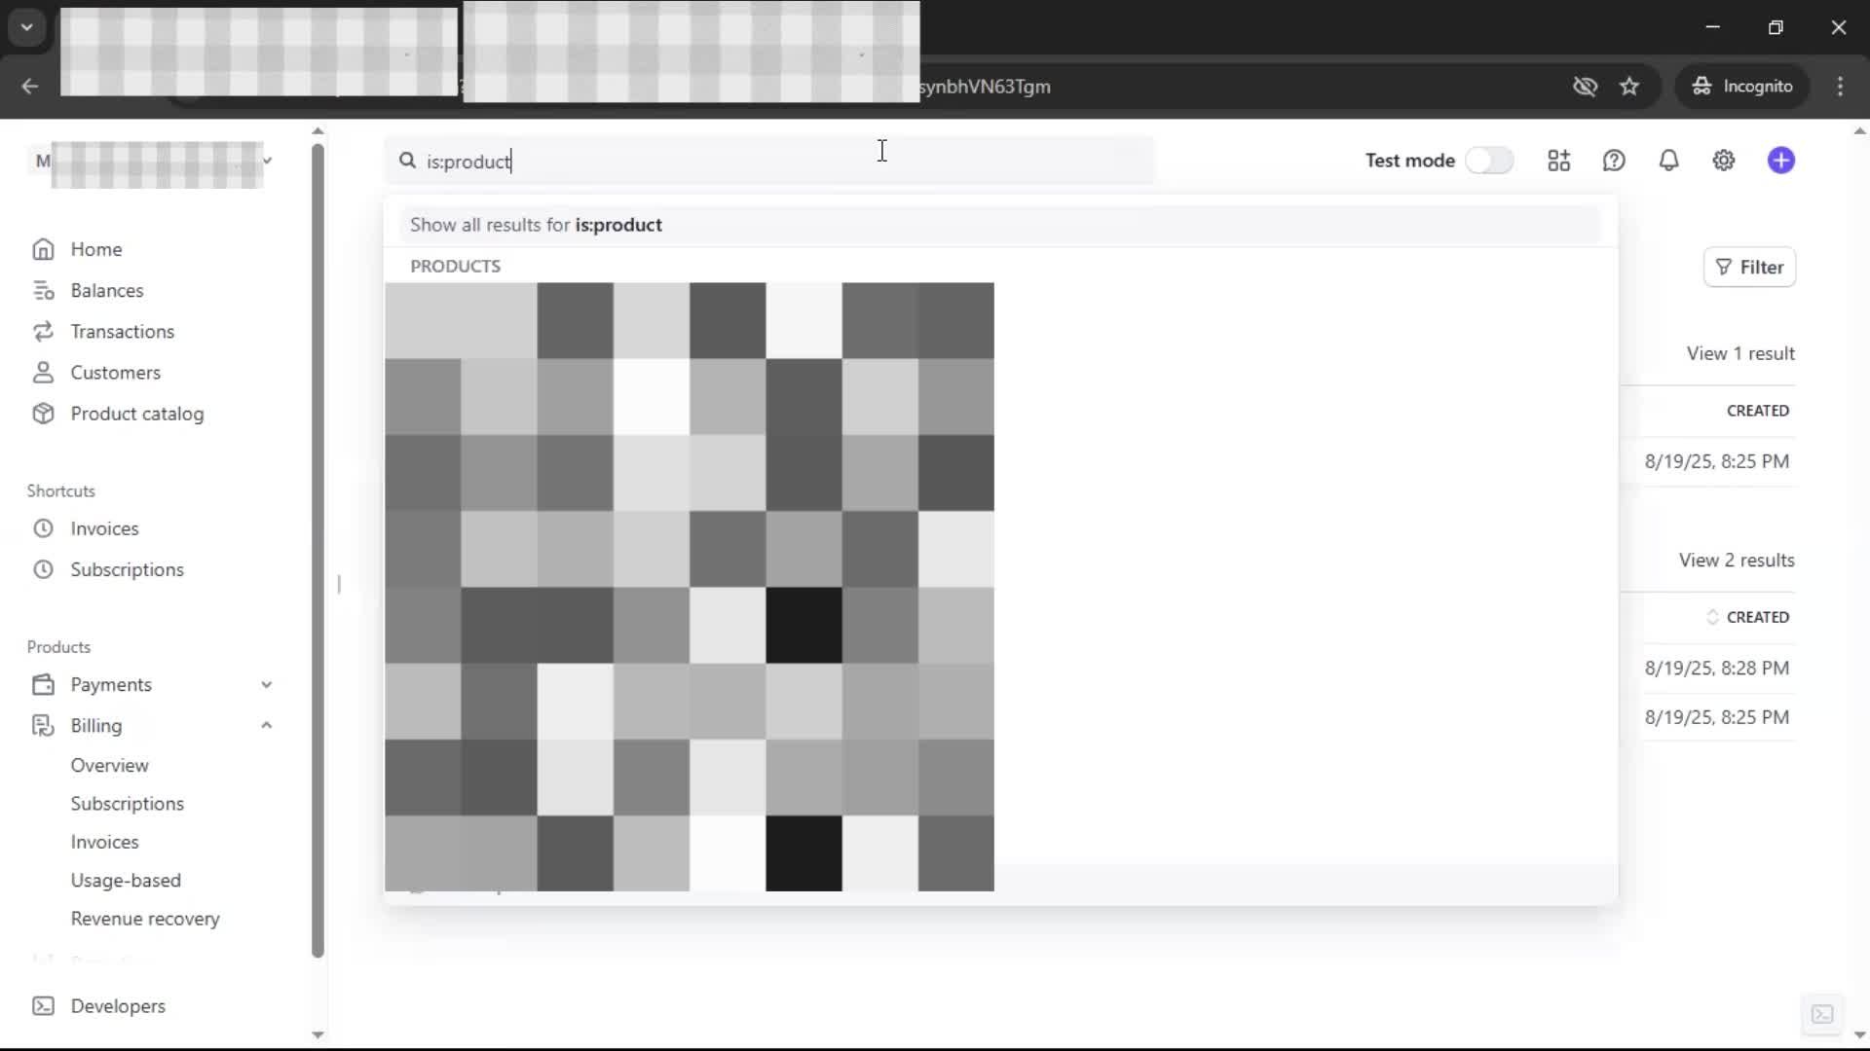Viewport: 1870px width, 1051px height.
Task: Open the apps grid icon
Action: pyautogui.click(x=1558, y=161)
